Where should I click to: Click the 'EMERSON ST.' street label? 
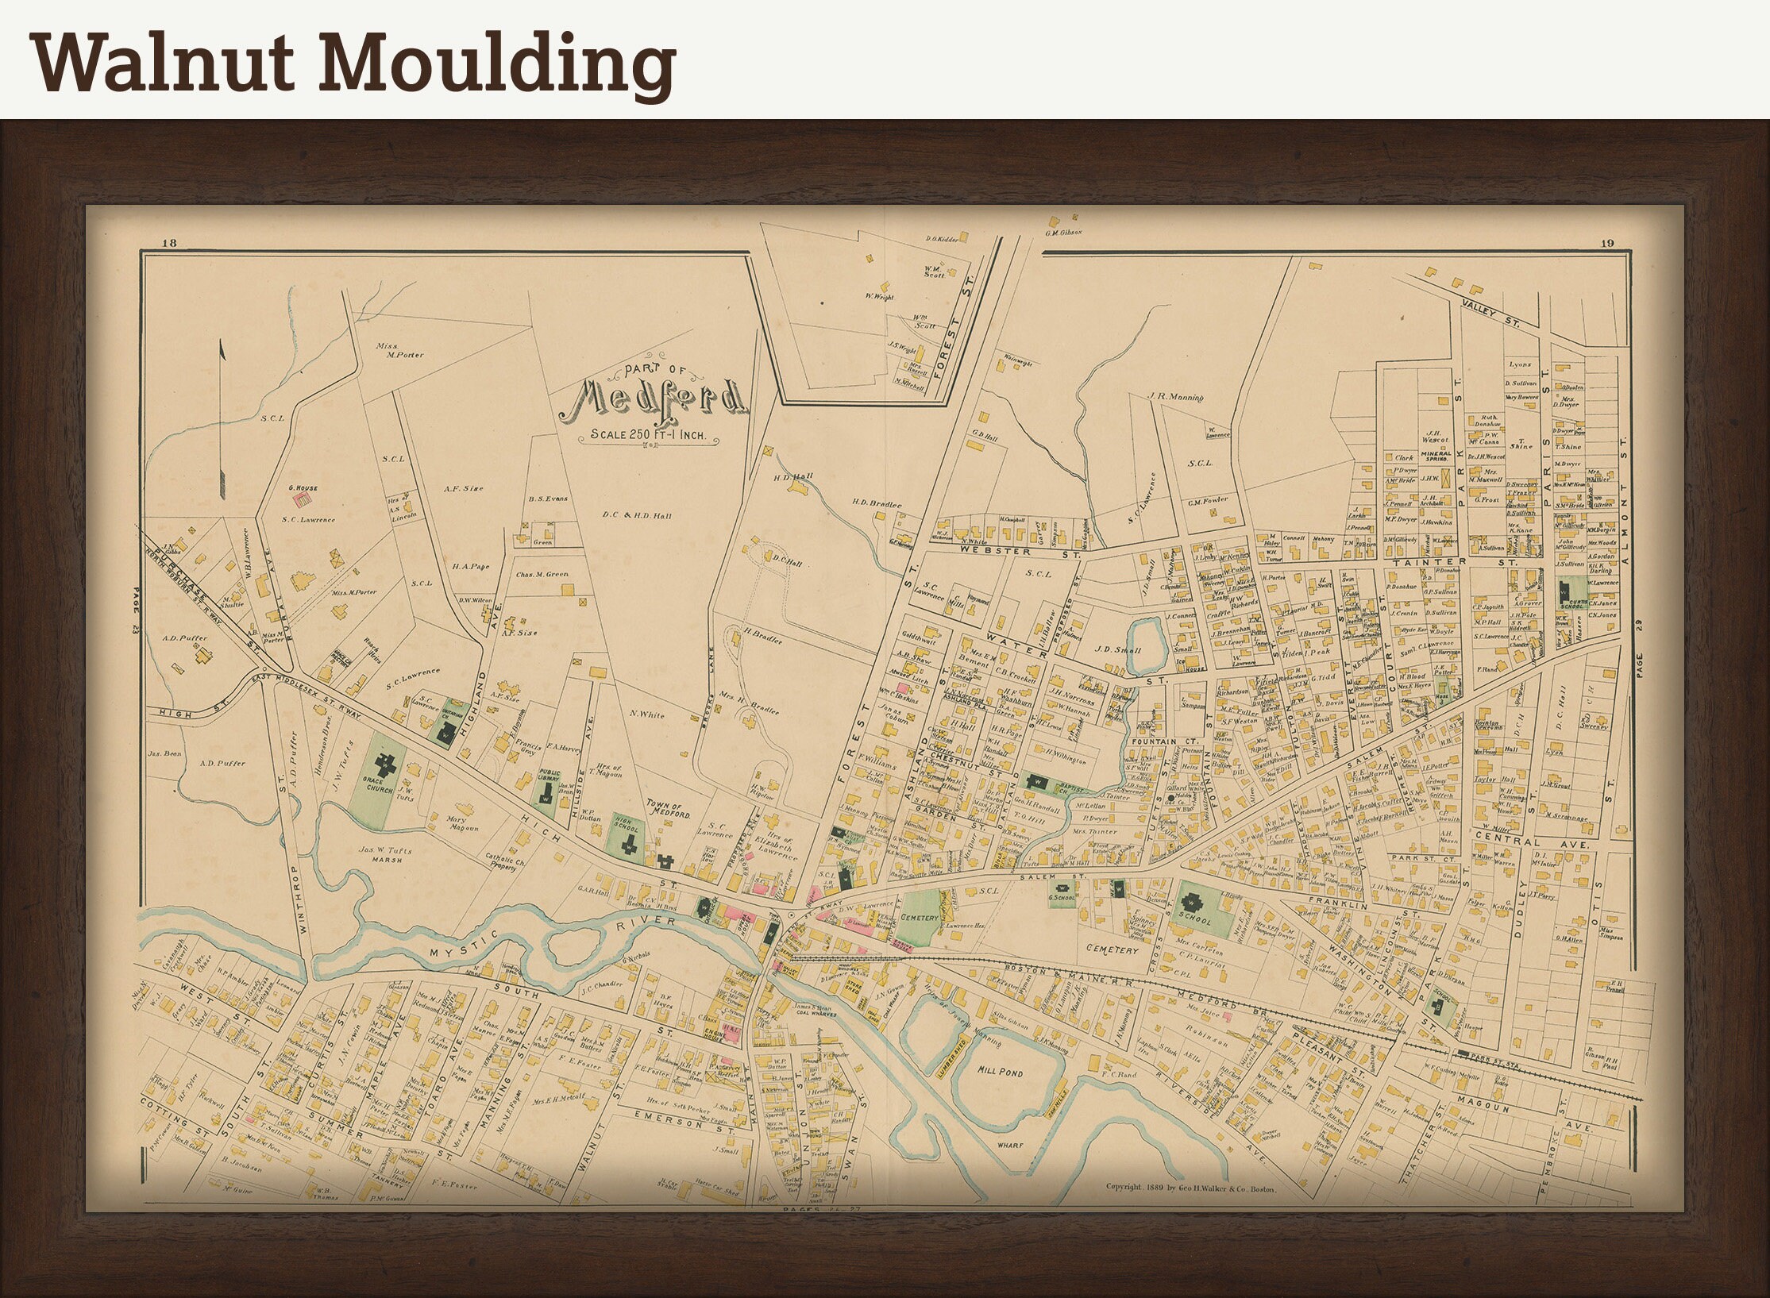684,1123
